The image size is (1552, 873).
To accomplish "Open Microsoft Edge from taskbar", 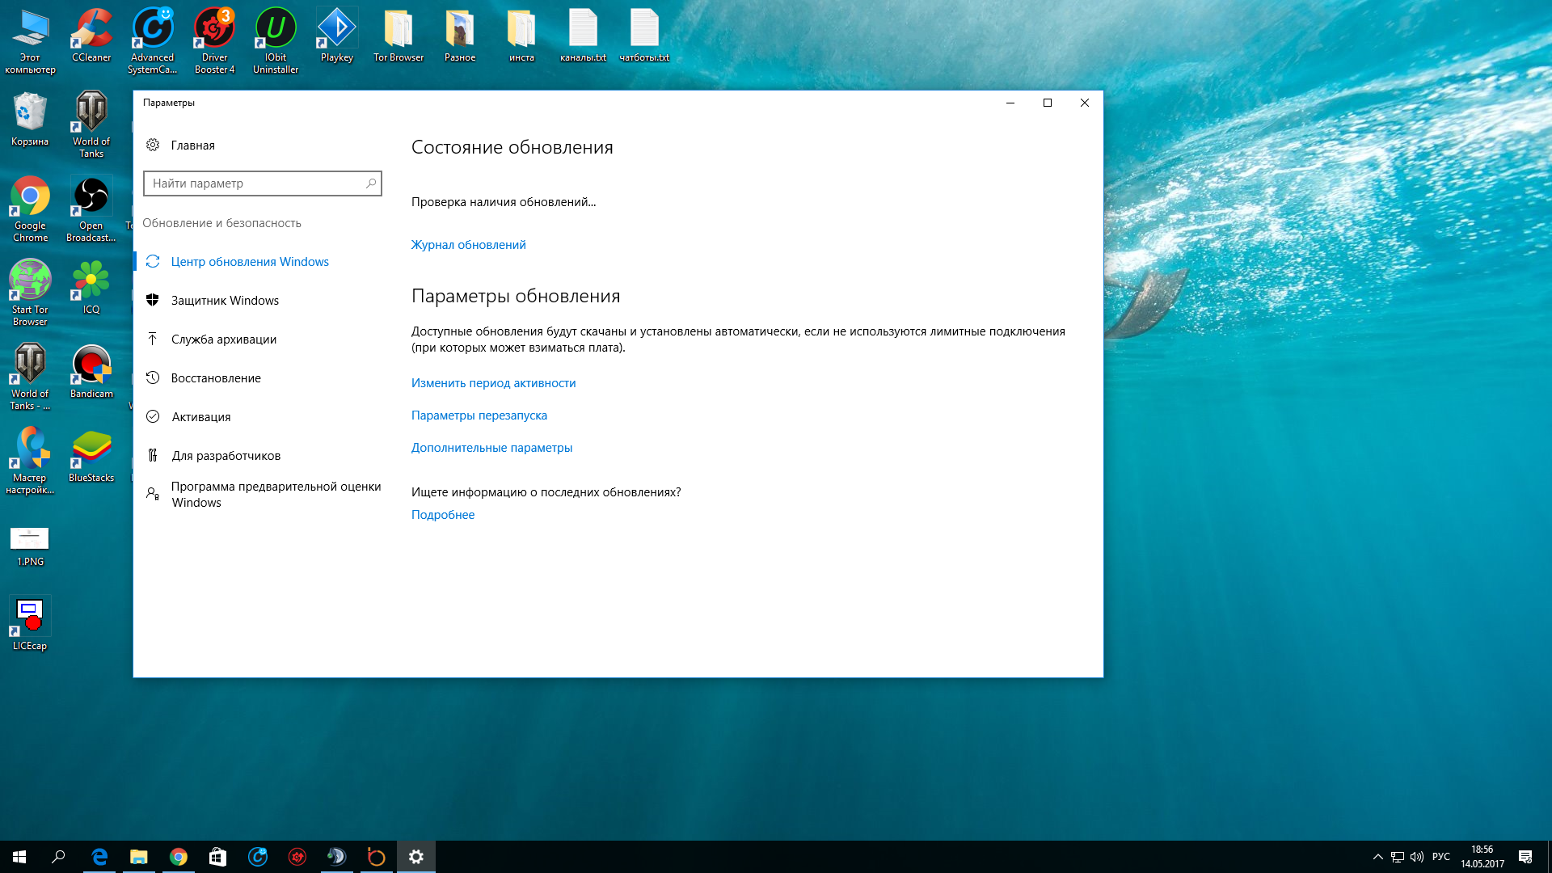I will click(x=99, y=857).
